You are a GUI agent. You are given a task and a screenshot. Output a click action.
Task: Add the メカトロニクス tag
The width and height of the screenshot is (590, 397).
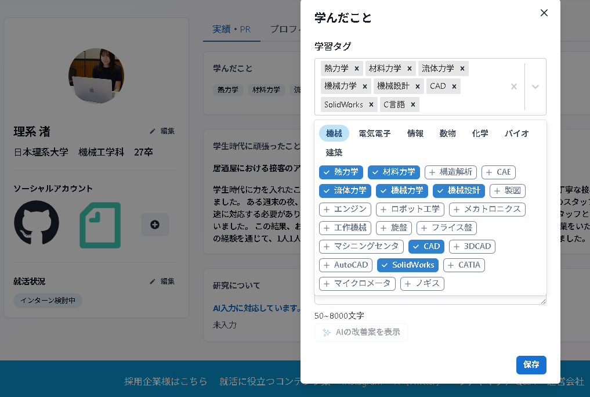(x=487, y=209)
